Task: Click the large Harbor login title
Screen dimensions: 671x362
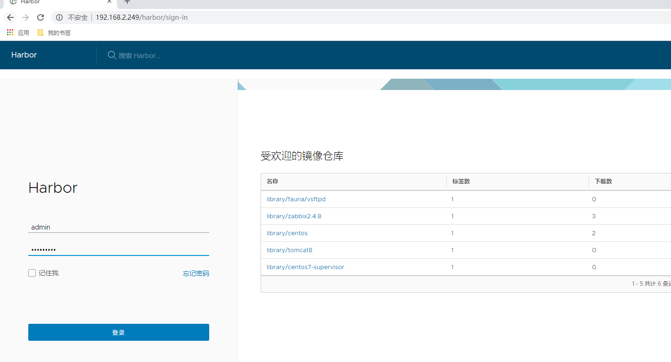Action: pos(53,188)
